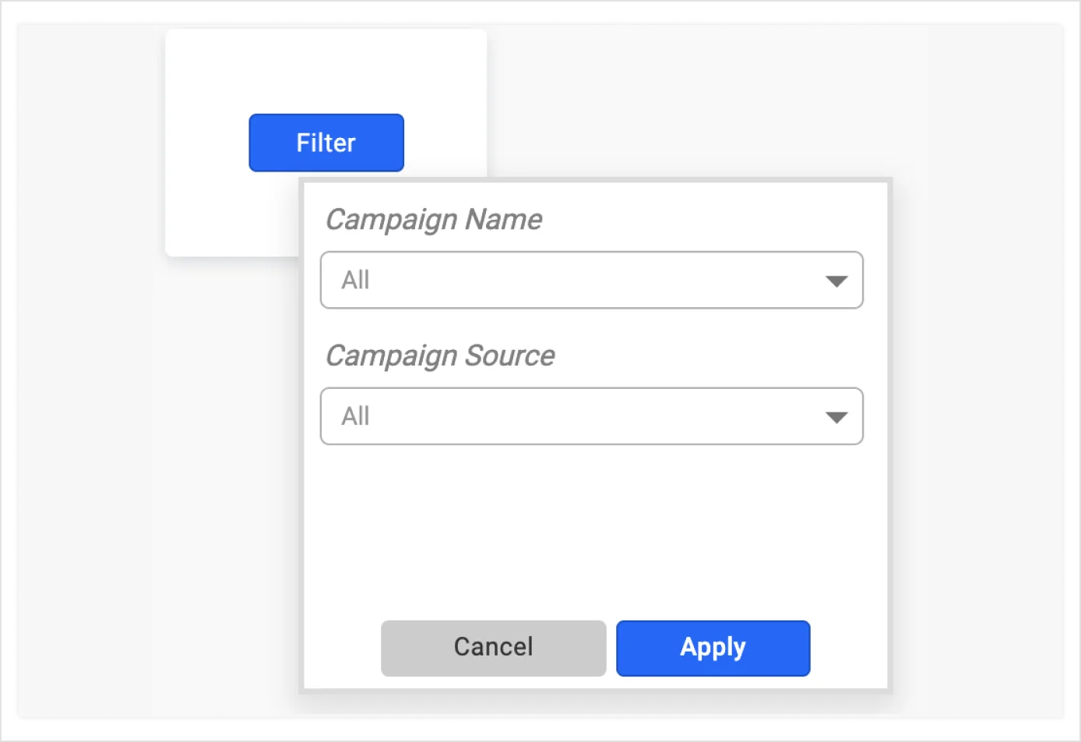The image size is (1081, 742).
Task: Expand the Campaign Source dropdown arrow
Action: tap(836, 418)
